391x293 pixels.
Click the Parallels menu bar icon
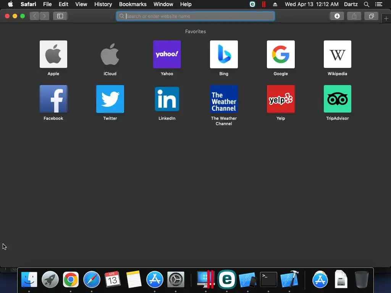263,4
